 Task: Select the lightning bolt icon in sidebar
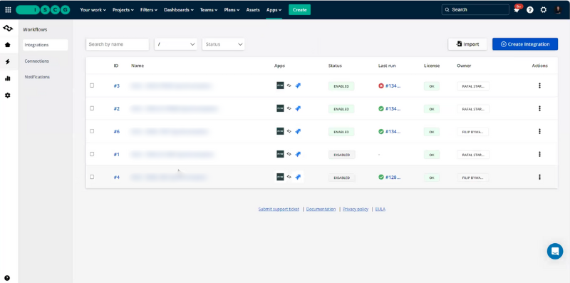pos(8,62)
